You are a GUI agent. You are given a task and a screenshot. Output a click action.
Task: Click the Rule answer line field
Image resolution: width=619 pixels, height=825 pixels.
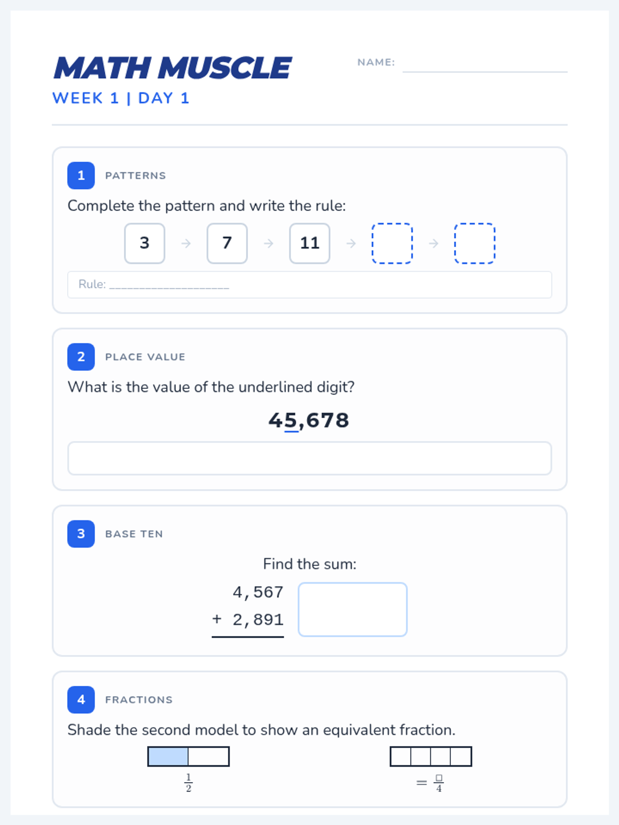click(x=309, y=285)
